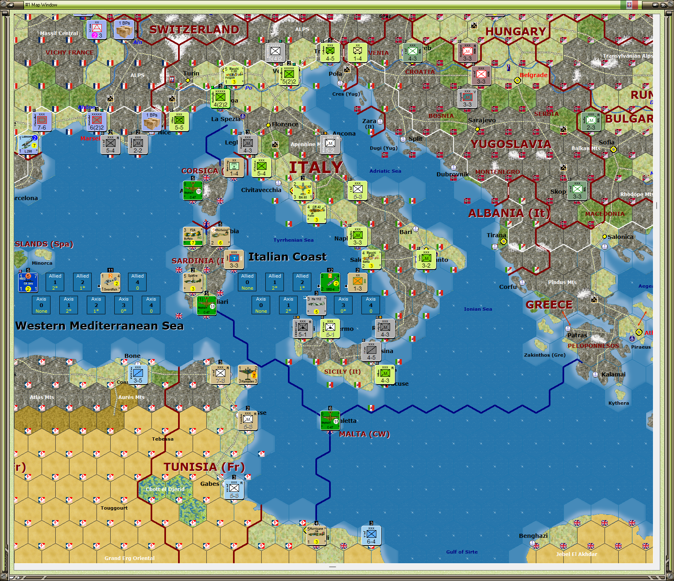Select Western Mediterranean Axis 0 sea box
This screenshot has width=674, height=581.
click(41, 305)
